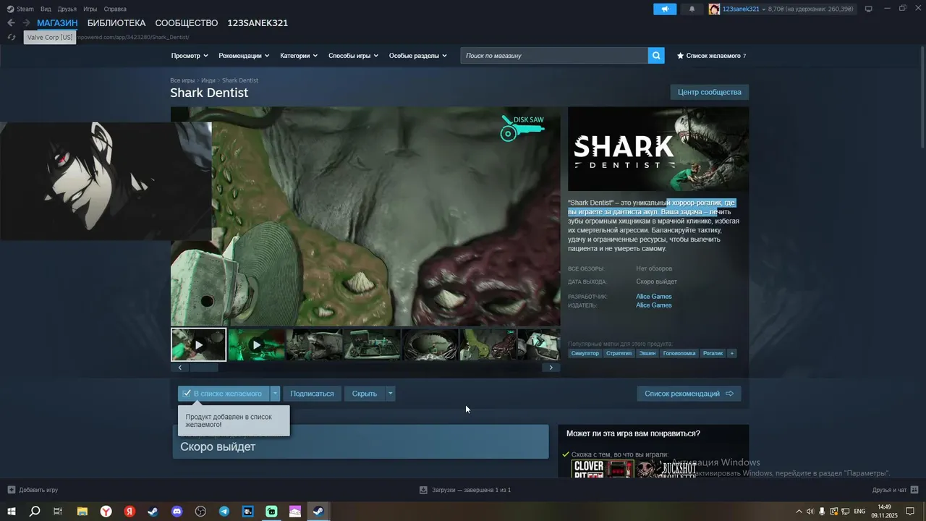The image size is (926, 521).
Task: Open Список рекомендаций
Action: (x=689, y=394)
